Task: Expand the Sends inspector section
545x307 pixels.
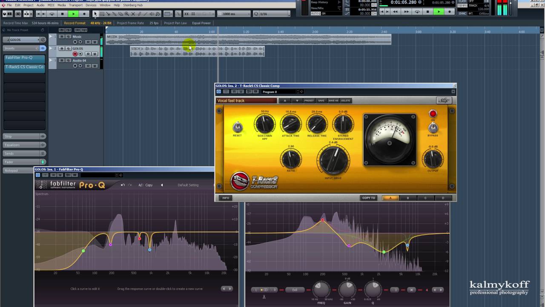Action: 24,153
